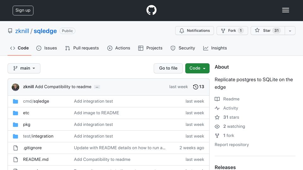Viewport: 303px width, 170px height.
Task: Open the Issues tab
Action: pyautogui.click(x=47, y=48)
